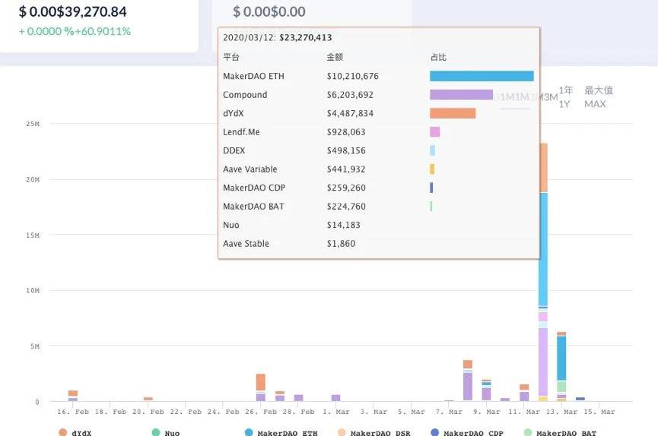Click the purple bar segment on 8 Mar

coord(468,387)
